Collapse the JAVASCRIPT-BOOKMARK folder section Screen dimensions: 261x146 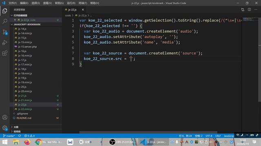tap(36, 24)
